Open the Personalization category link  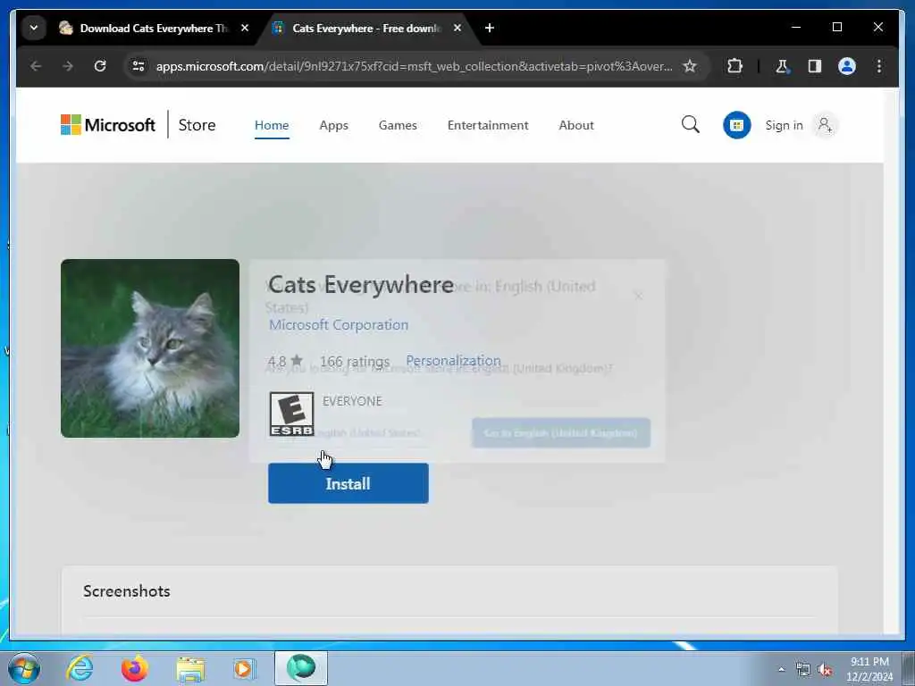pyautogui.click(x=453, y=361)
